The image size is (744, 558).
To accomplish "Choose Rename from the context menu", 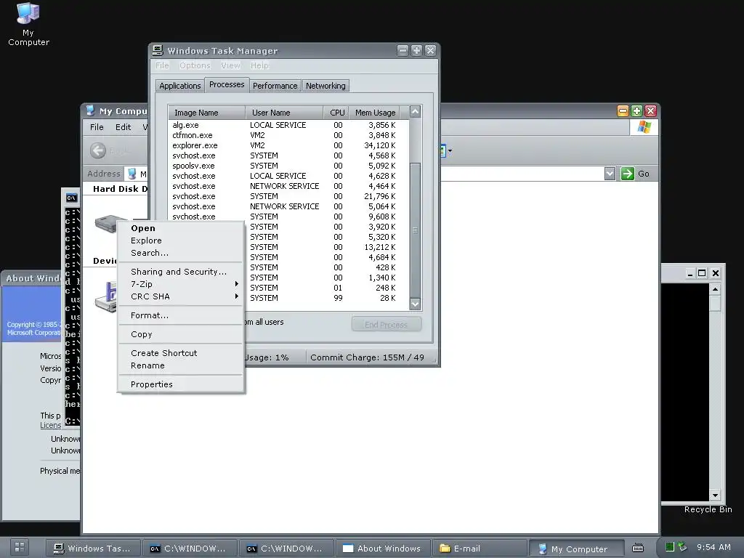I will (x=181, y=365).
